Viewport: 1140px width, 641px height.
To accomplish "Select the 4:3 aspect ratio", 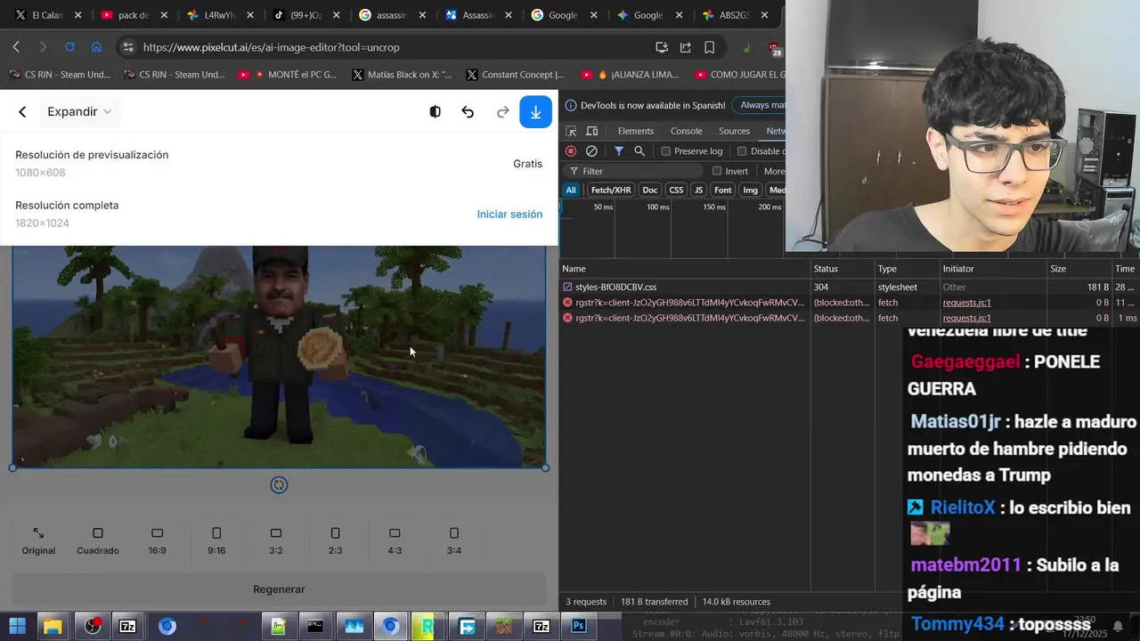I will [395, 541].
